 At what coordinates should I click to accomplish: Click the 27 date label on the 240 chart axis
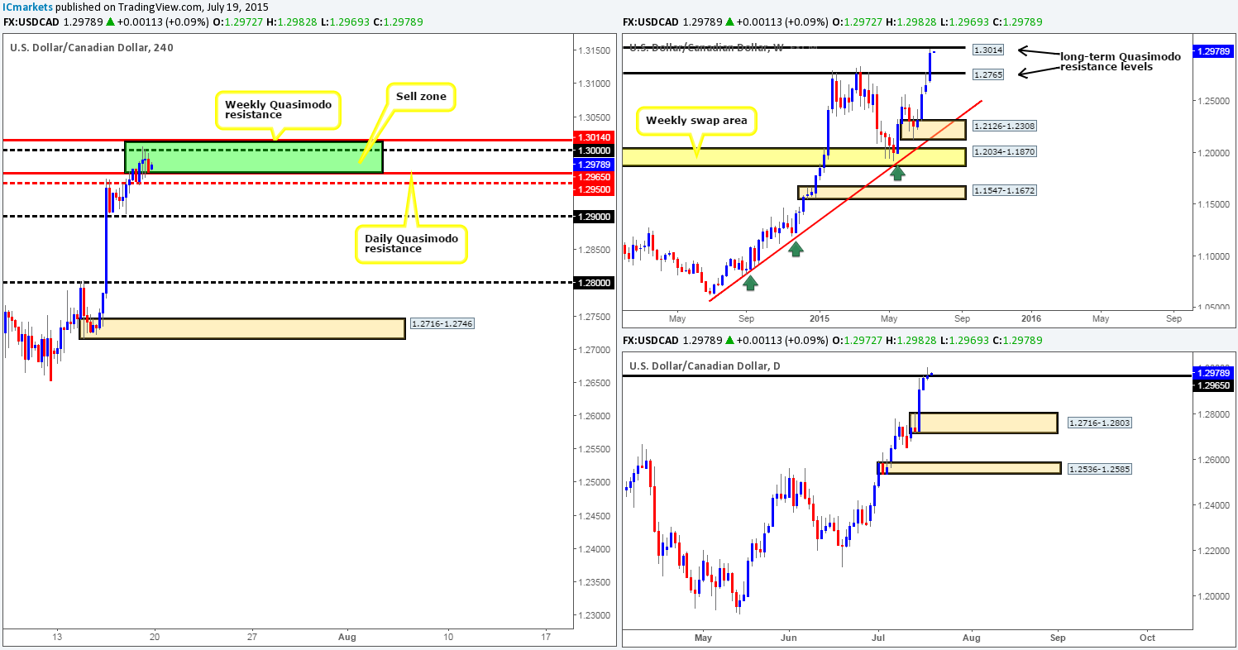(x=251, y=638)
